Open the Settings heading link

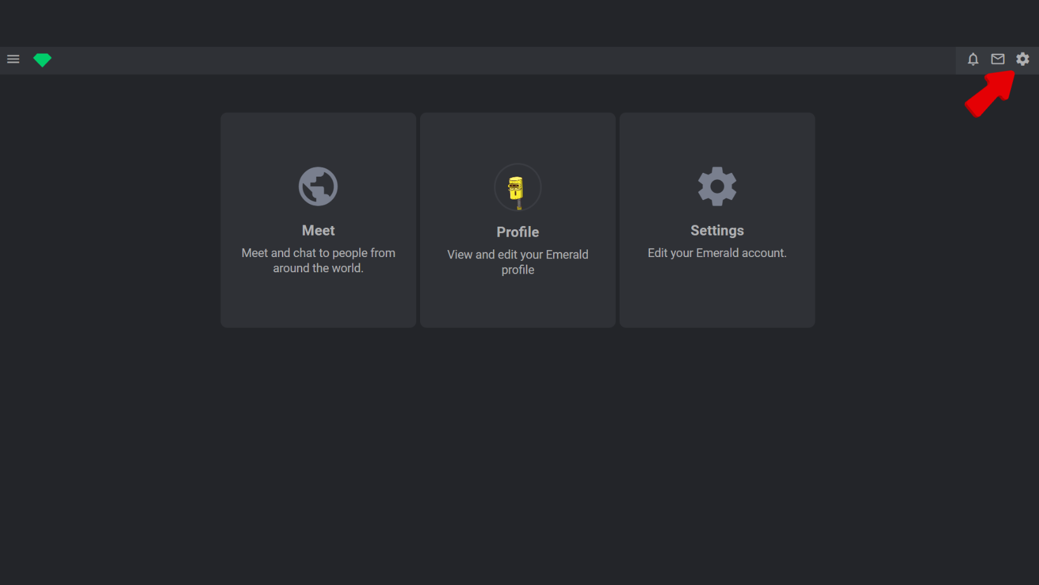pos(717,230)
